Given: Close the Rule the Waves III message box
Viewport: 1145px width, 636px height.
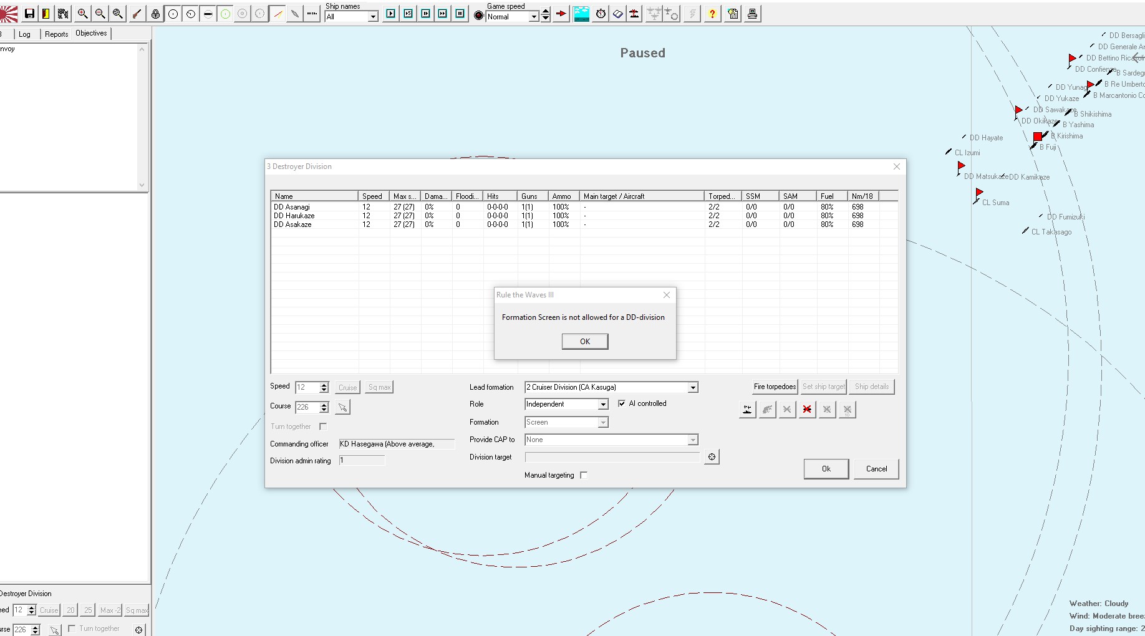Looking at the screenshot, I should (x=667, y=295).
